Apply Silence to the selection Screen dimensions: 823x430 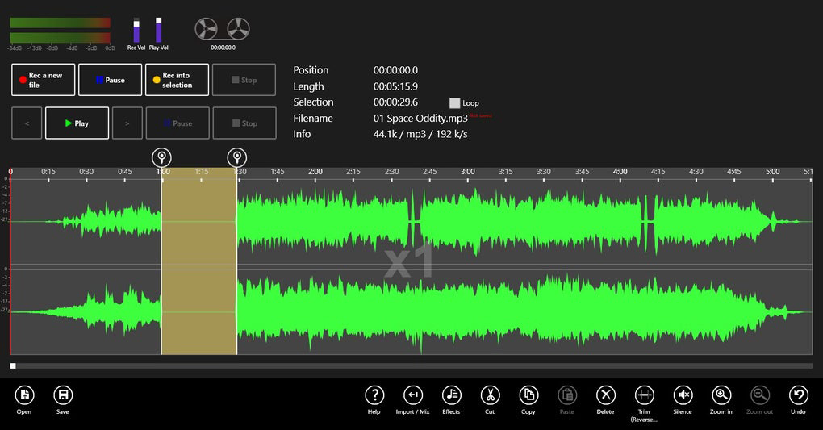683,395
